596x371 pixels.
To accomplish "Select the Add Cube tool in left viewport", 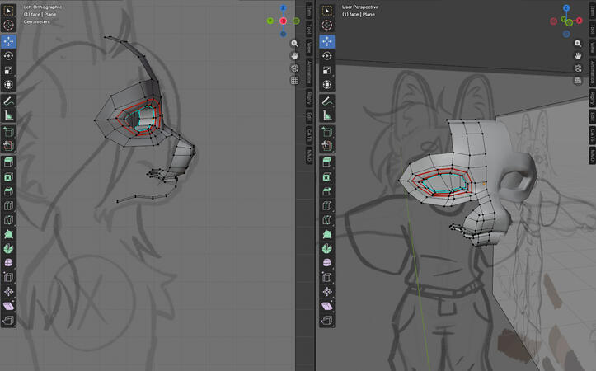I will 8,132.
